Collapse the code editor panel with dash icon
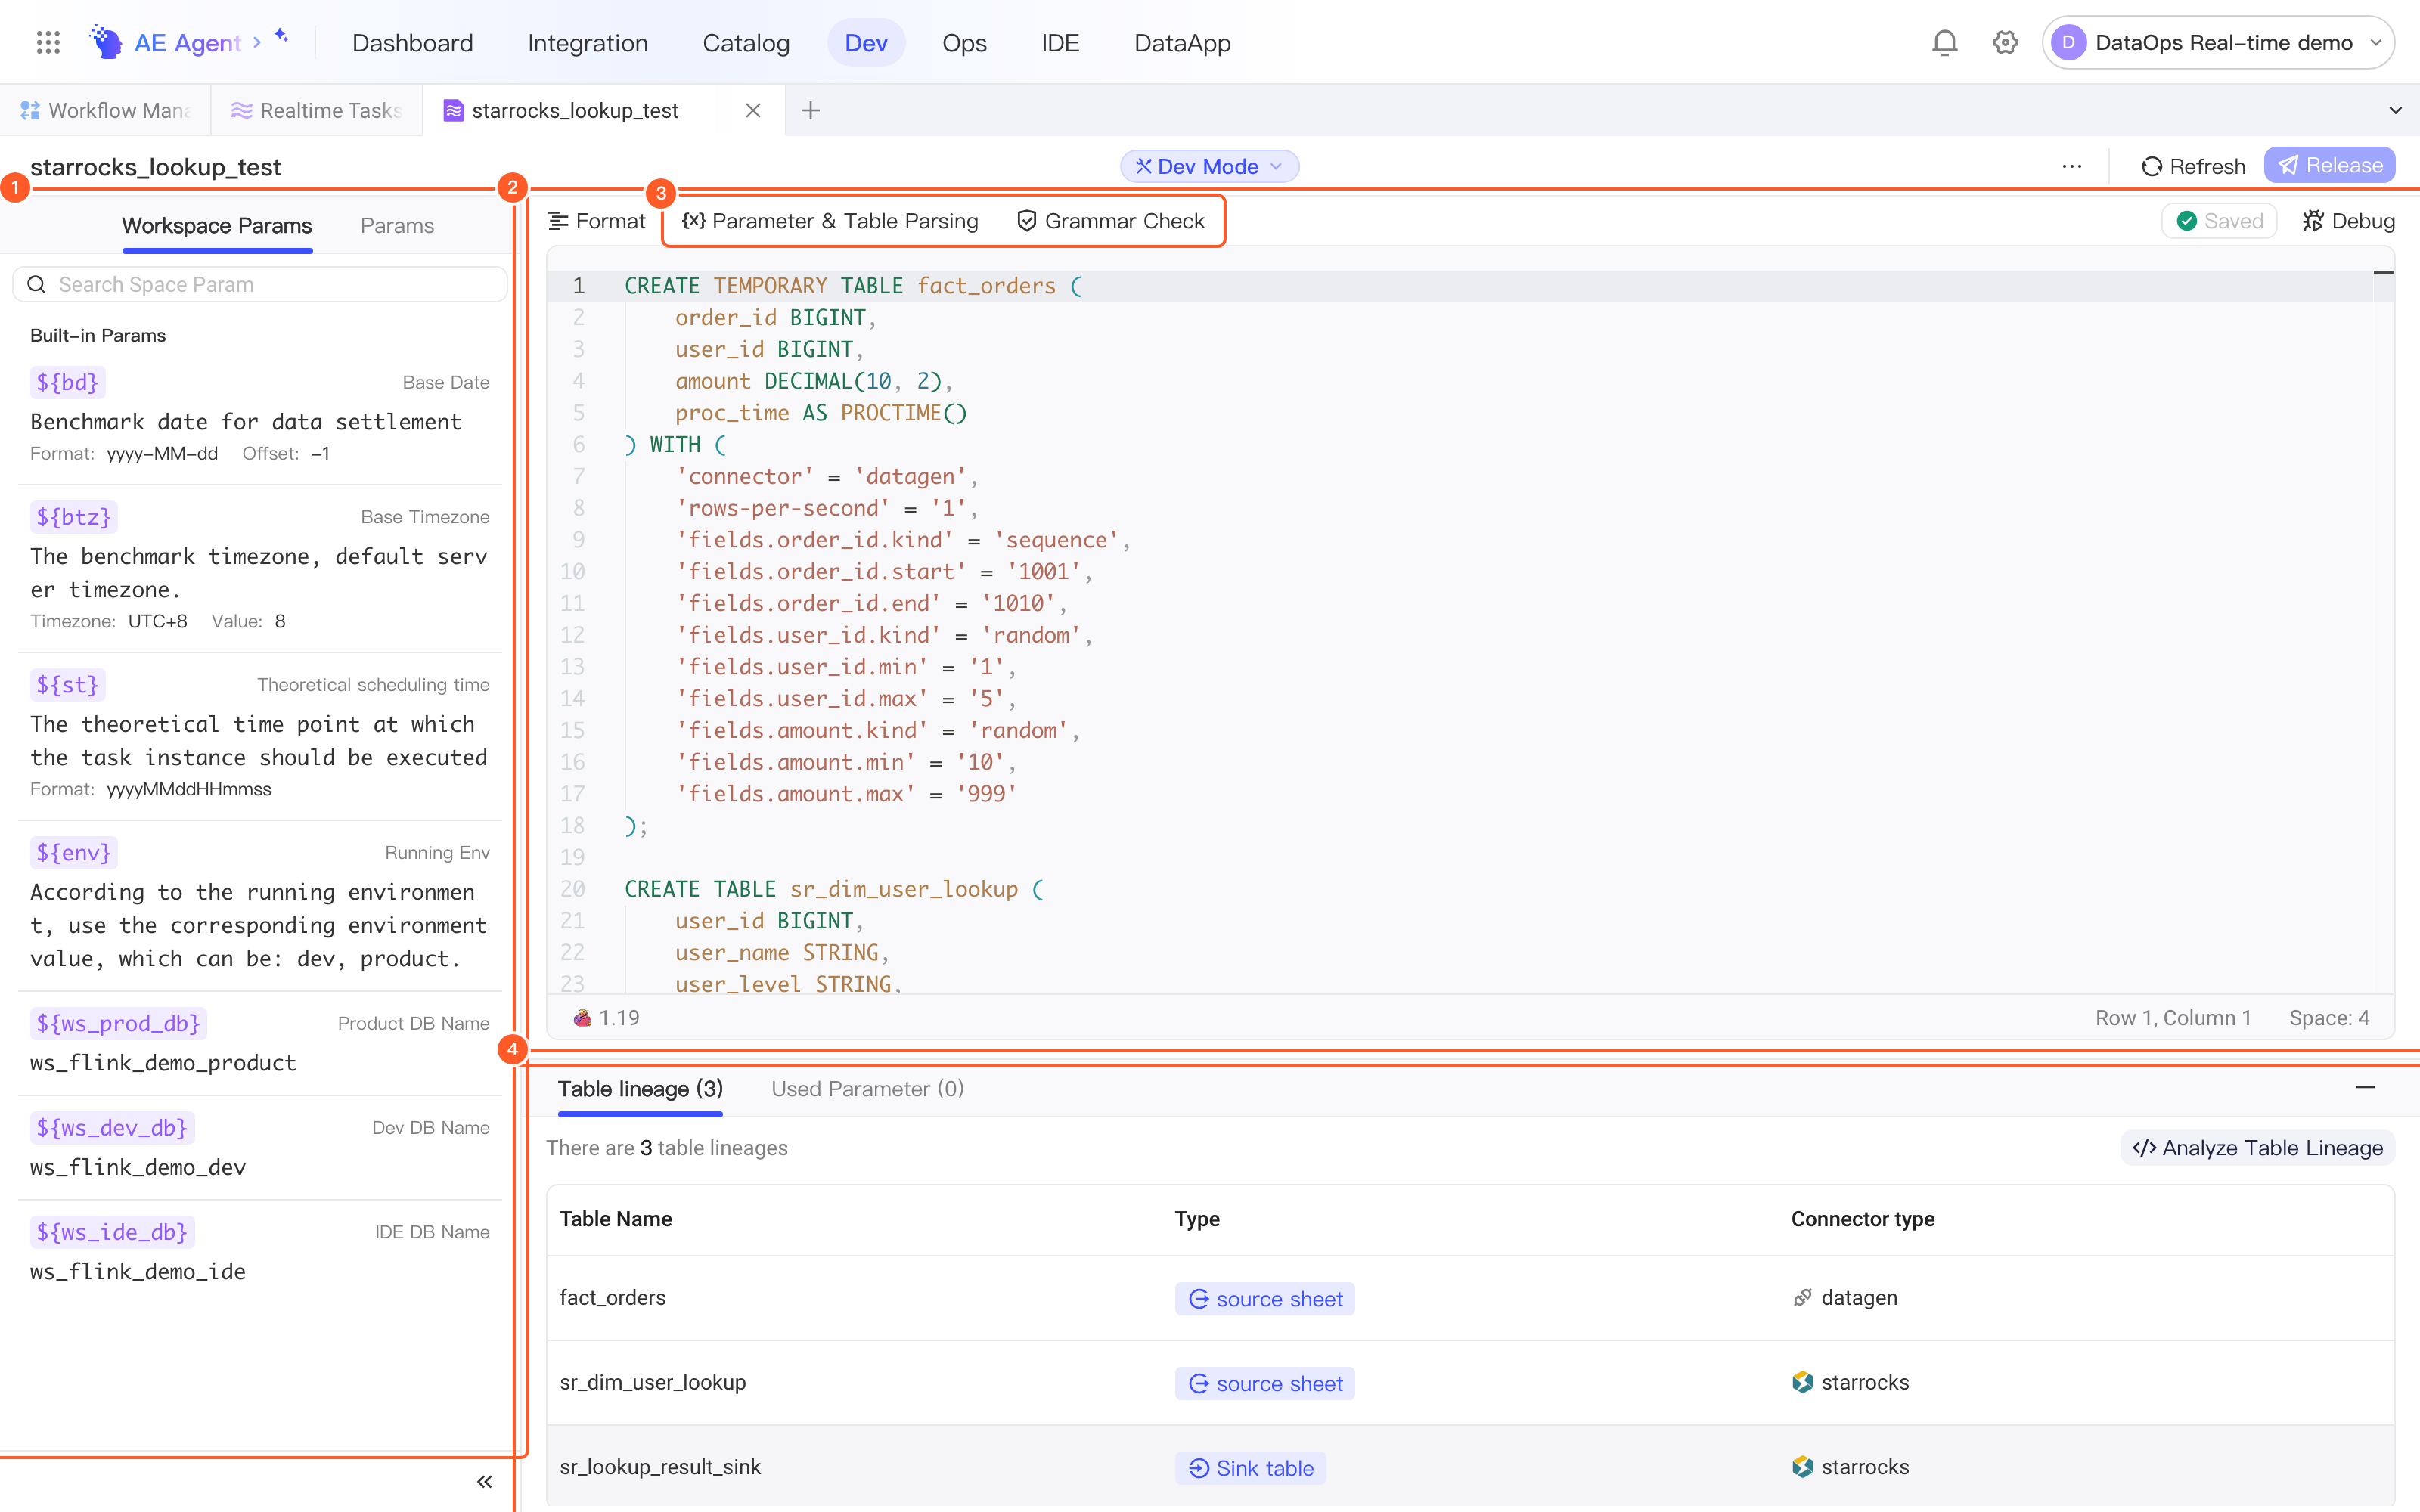Viewport: 2420px width, 1512px height. (2384, 272)
